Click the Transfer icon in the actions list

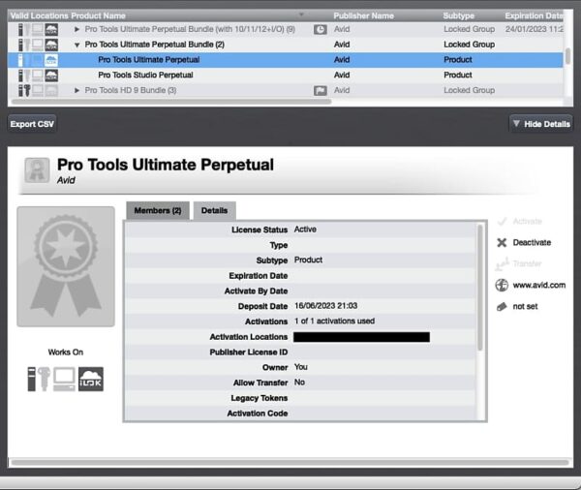(502, 264)
